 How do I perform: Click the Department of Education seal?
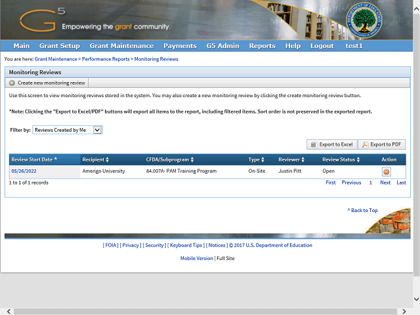(x=364, y=20)
